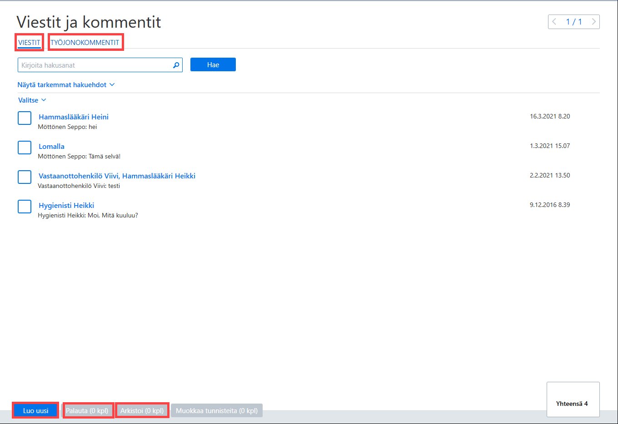Mark the Hygienisti Heikki message checkbox

[x=25, y=207]
